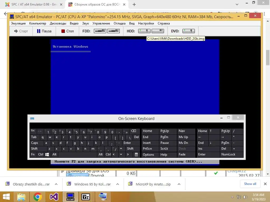
Task: Show hidden system tray icons
Action: pos(233,197)
